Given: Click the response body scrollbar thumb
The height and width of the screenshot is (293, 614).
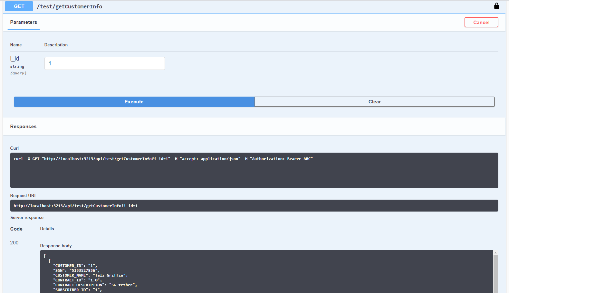Looking at the screenshot, I should pos(495,274).
